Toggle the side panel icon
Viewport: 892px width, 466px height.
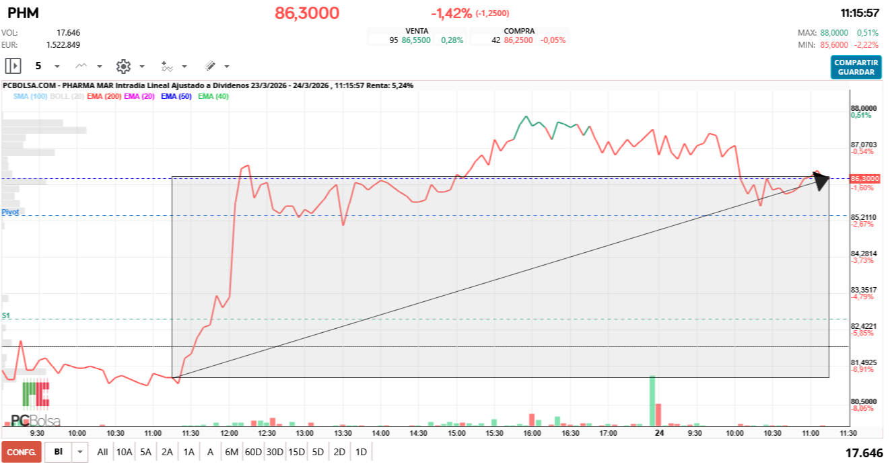tap(13, 66)
